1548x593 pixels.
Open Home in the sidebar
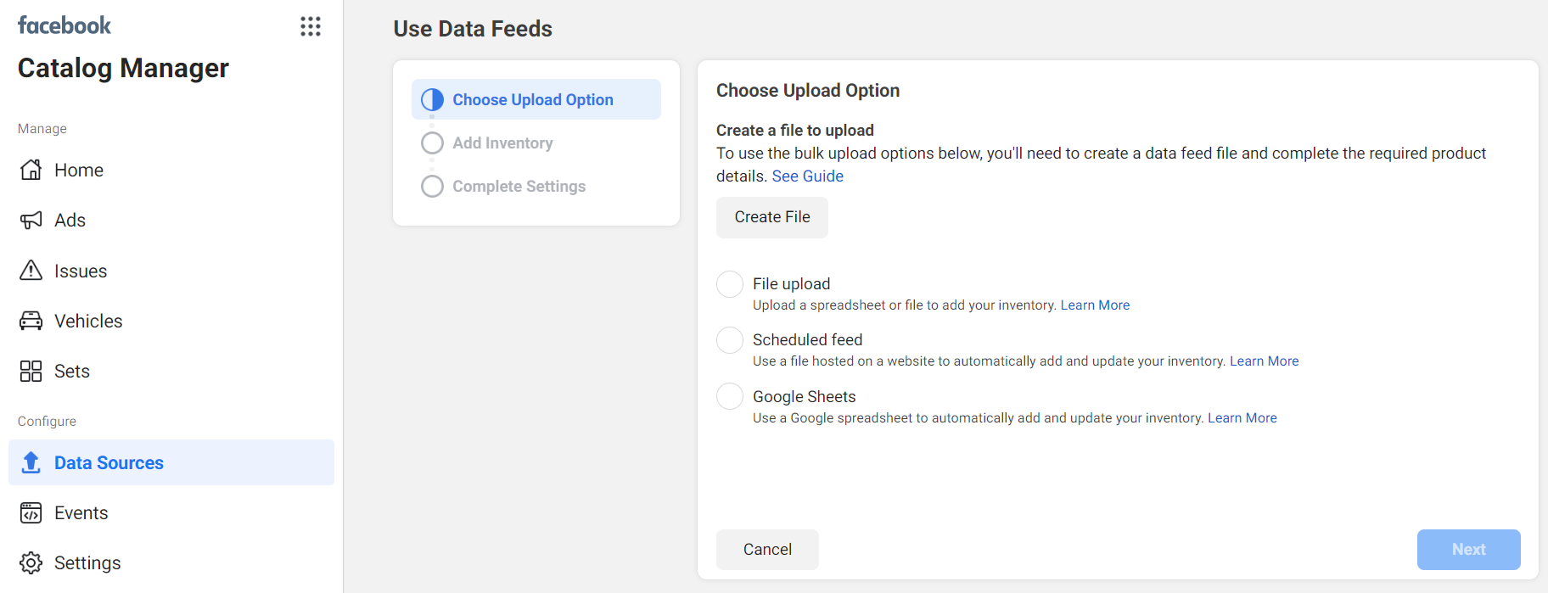click(171, 170)
